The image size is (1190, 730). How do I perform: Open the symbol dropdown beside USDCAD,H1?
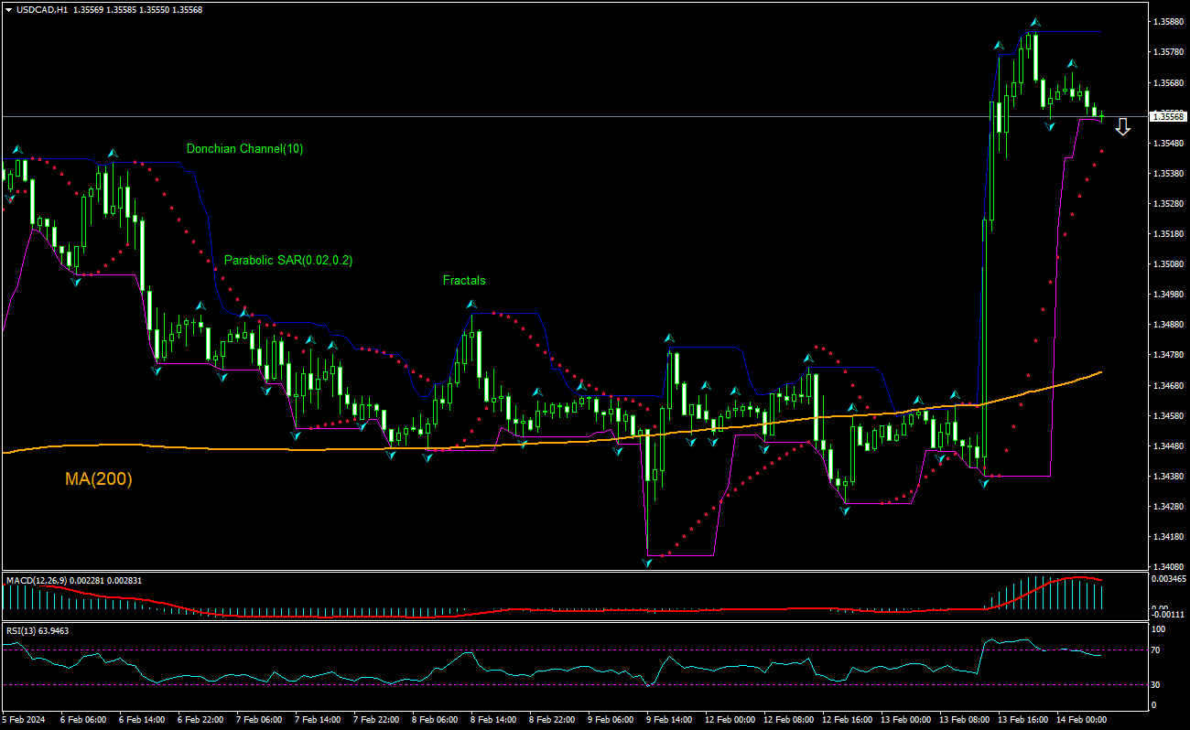9,10
